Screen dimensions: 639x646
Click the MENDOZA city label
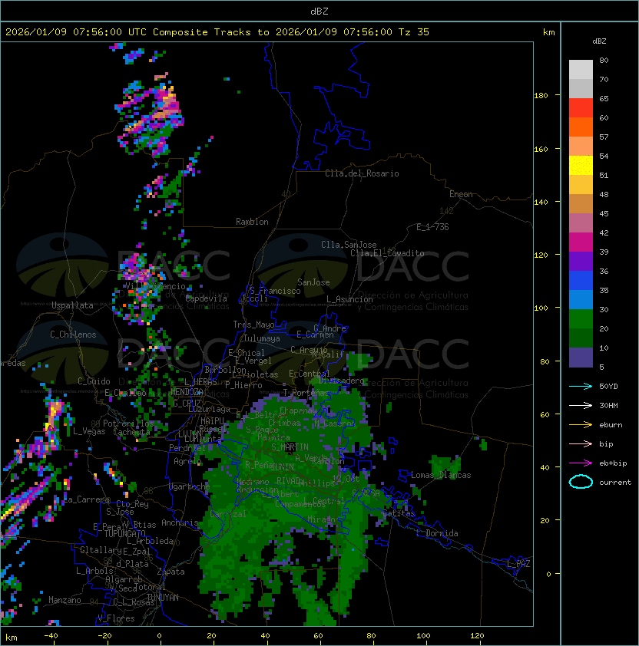(187, 392)
